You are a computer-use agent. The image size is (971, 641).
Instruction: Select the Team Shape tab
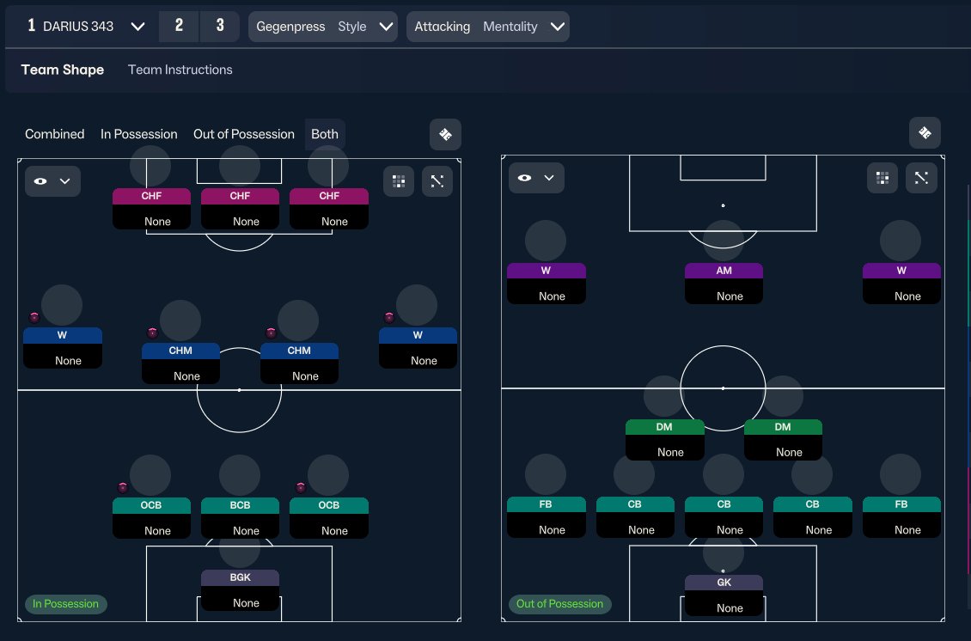click(63, 70)
